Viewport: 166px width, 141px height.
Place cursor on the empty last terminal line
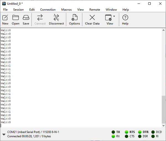(x=81, y=126)
